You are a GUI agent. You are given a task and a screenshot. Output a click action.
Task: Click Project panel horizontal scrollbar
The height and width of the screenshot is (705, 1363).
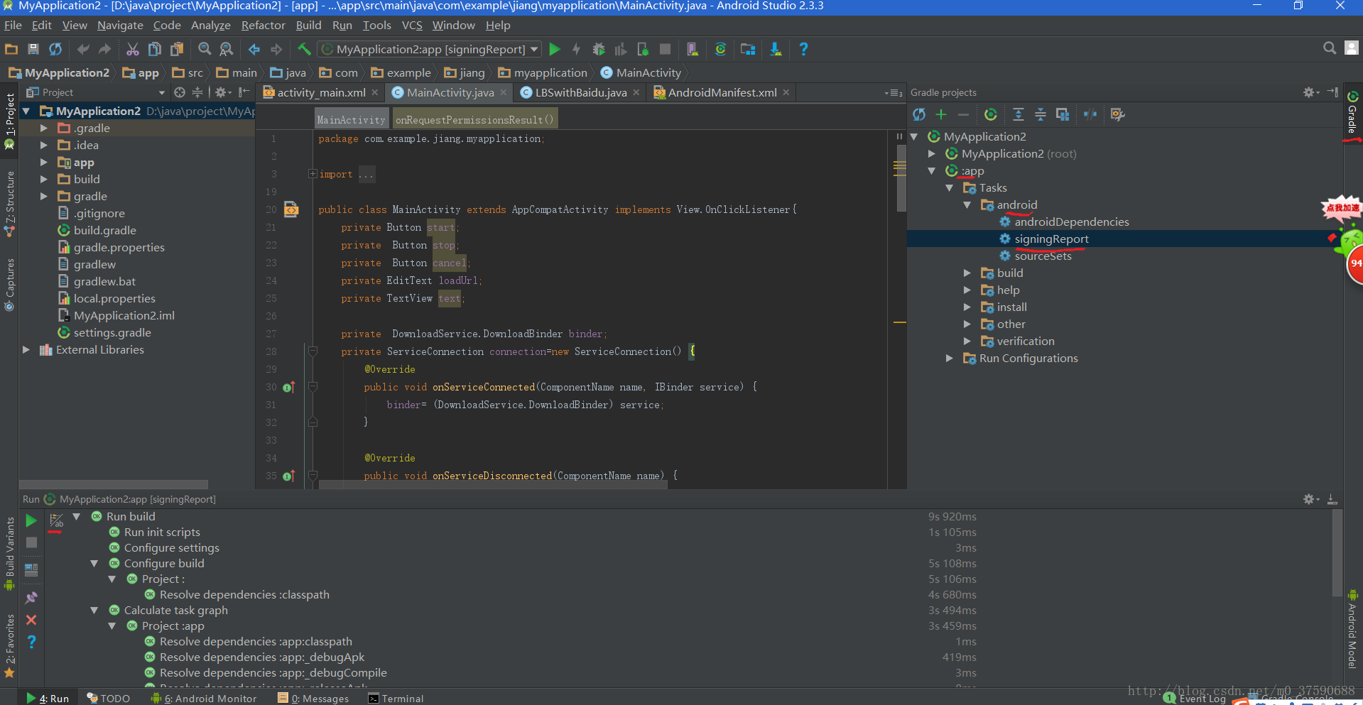click(x=115, y=484)
